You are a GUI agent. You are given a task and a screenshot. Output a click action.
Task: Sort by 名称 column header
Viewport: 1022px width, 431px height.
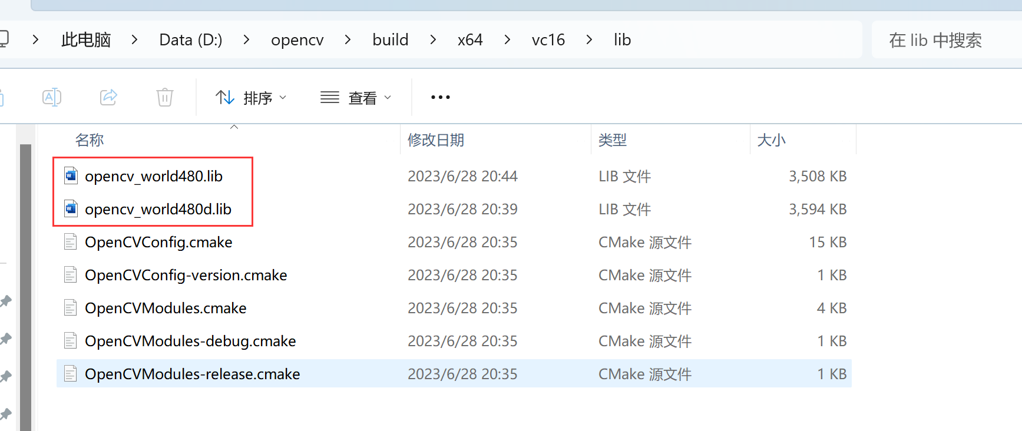coord(90,140)
